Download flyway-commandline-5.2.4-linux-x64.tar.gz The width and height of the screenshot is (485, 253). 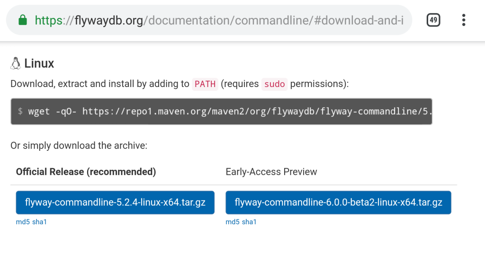[x=115, y=202]
